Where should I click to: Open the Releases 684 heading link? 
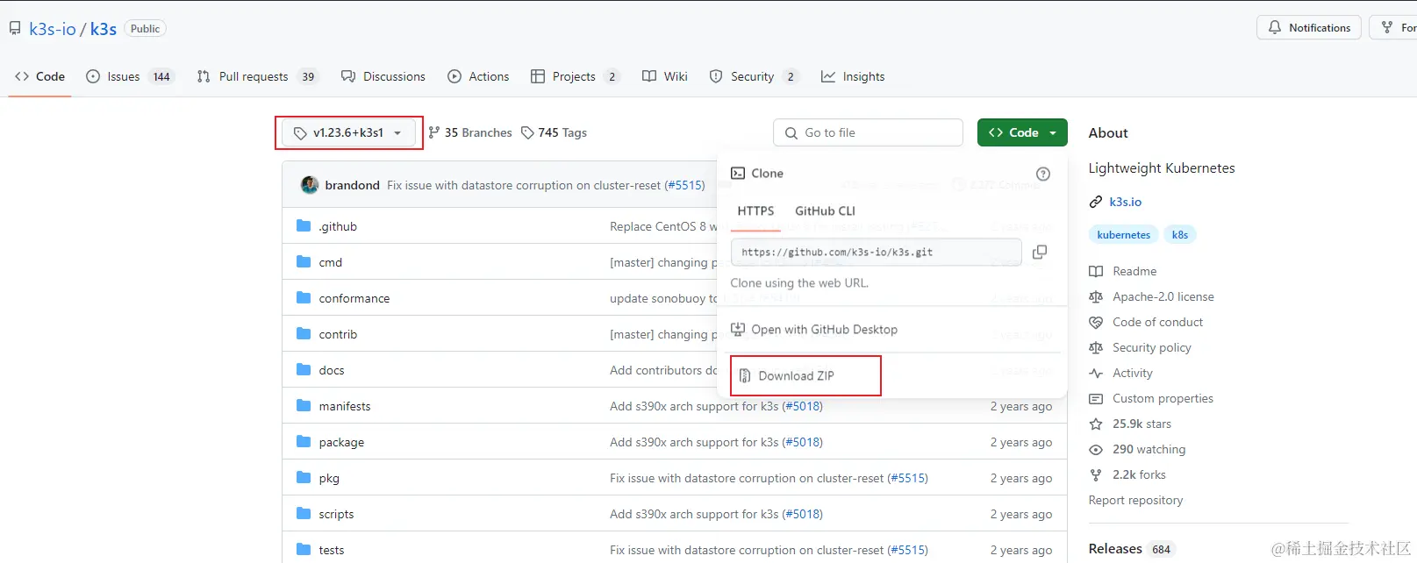pos(1130,549)
